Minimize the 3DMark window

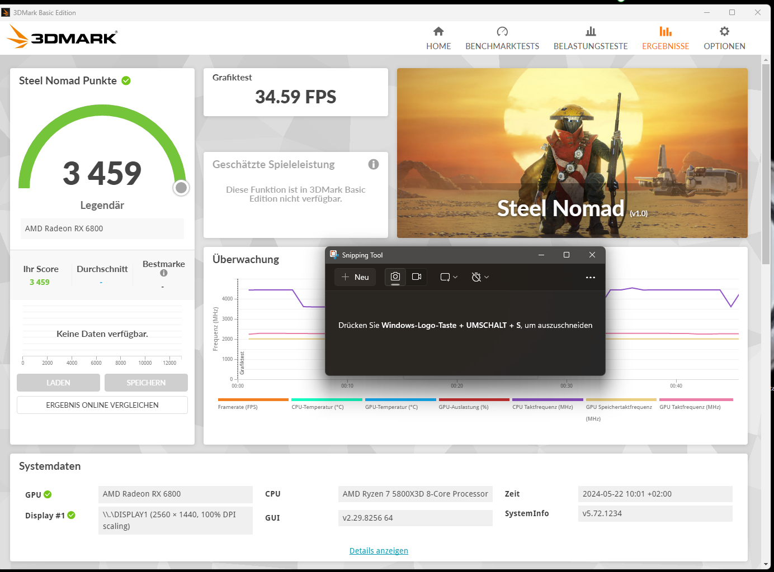click(707, 12)
